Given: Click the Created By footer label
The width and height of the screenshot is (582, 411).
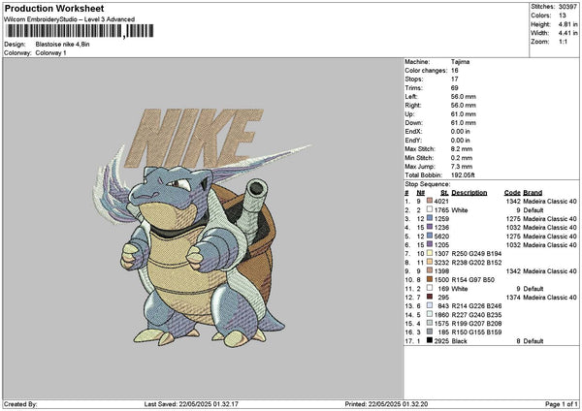Looking at the screenshot, I should pyautogui.click(x=20, y=404).
